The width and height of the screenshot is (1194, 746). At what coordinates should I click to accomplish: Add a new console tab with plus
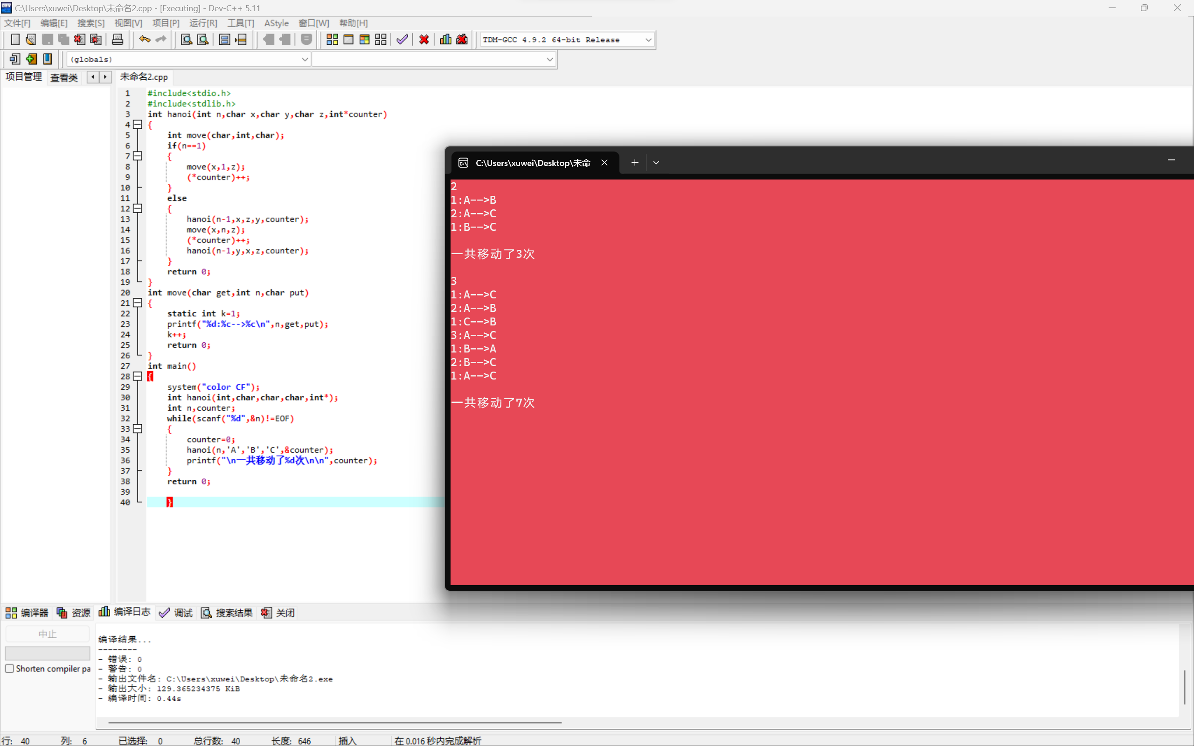(x=635, y=163)
